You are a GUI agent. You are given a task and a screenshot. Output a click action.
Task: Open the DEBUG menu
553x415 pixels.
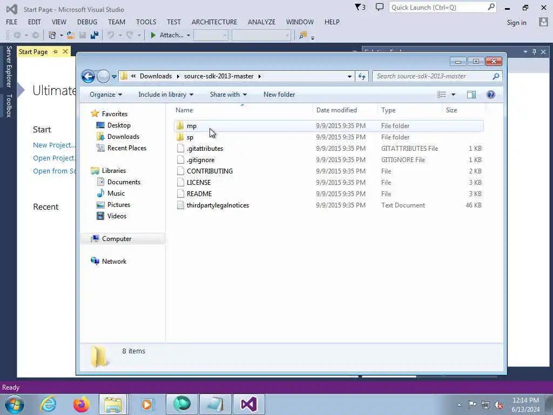[87, 22]
